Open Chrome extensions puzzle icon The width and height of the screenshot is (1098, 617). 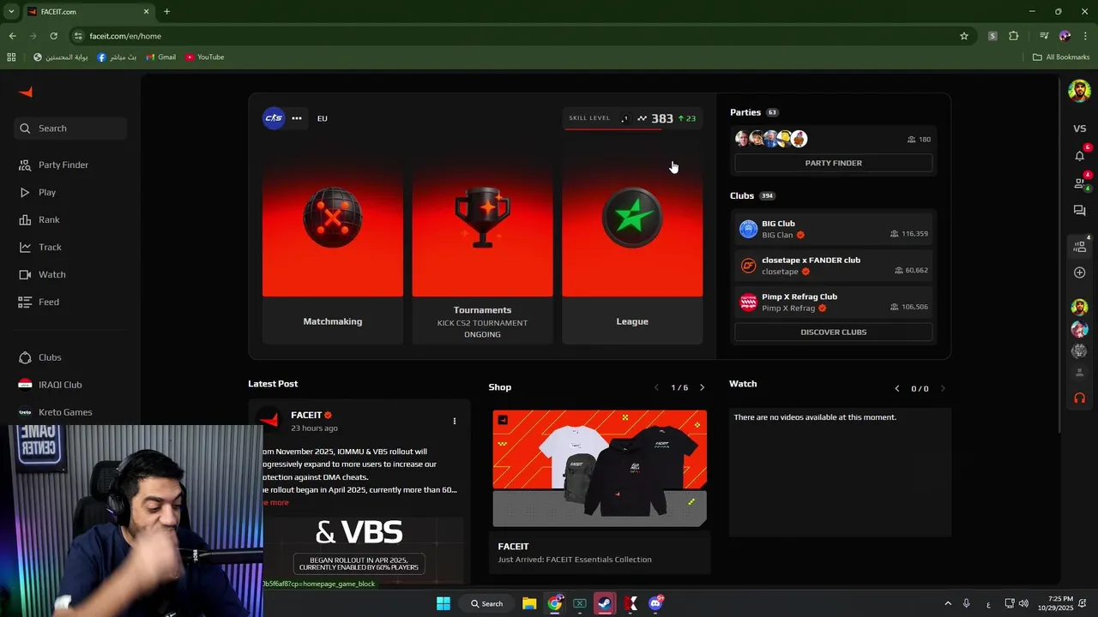(1013, 36)
